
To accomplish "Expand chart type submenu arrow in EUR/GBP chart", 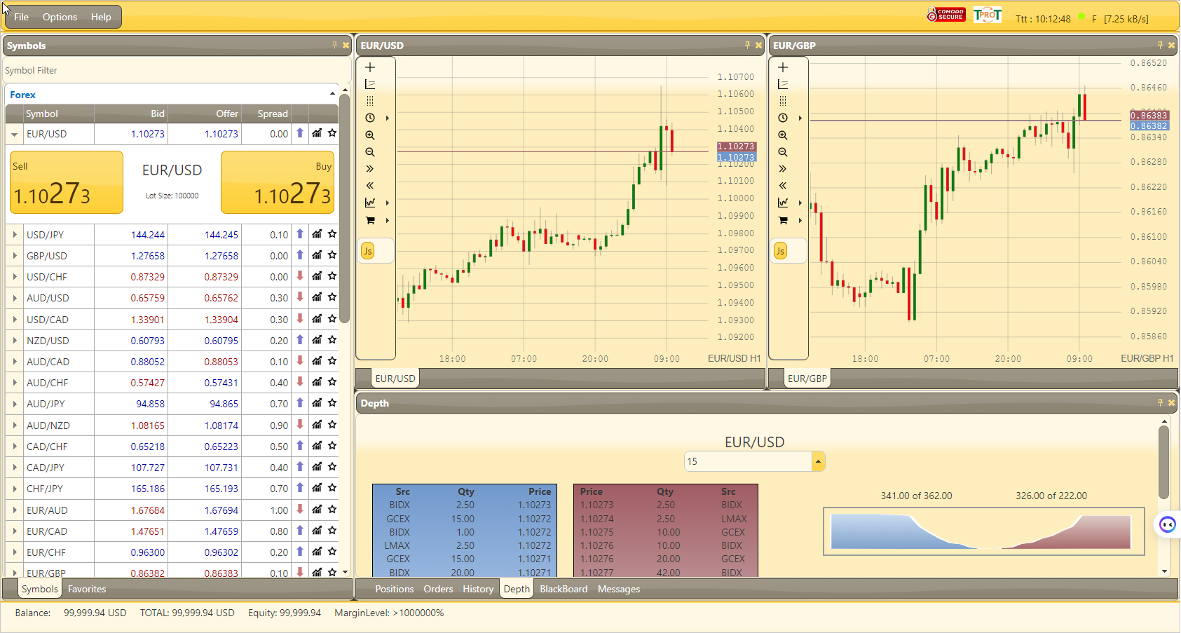I will click(x=800, y=203).
